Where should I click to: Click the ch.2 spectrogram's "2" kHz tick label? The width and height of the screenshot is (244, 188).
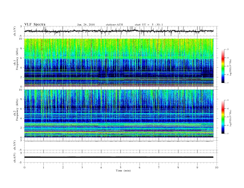coord(22,128)
